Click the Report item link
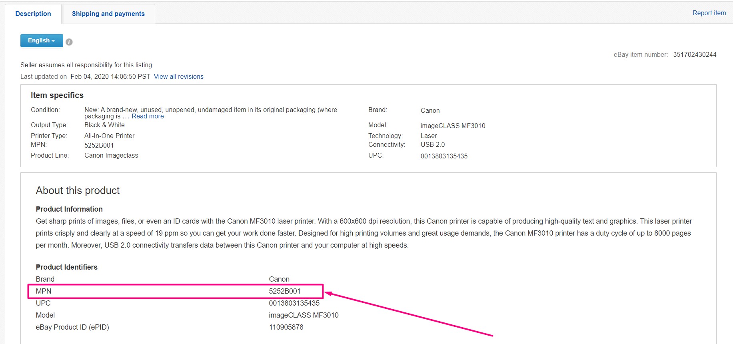733x344 pixels. (709, 13)
